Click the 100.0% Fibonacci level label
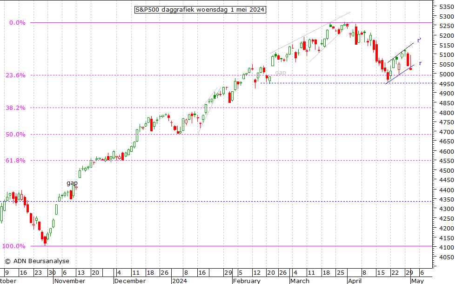 13,246
